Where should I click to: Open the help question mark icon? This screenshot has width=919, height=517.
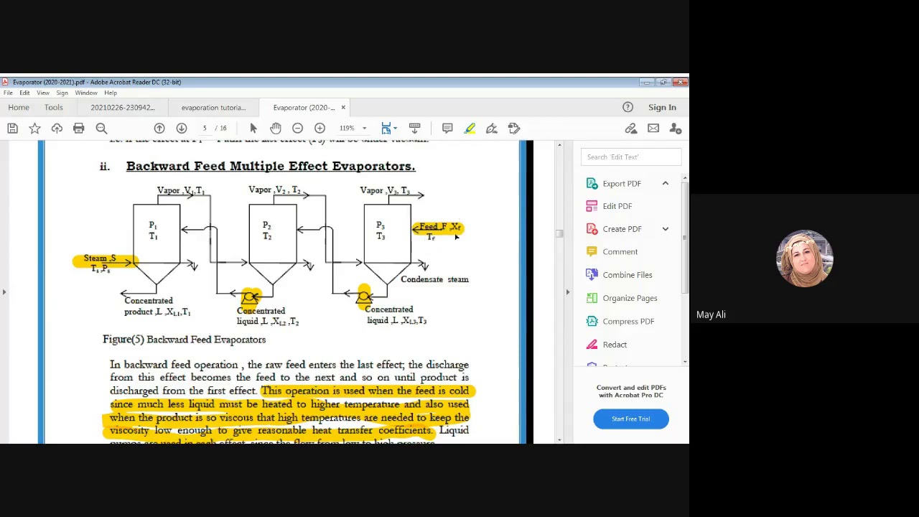tap(628, 108)
